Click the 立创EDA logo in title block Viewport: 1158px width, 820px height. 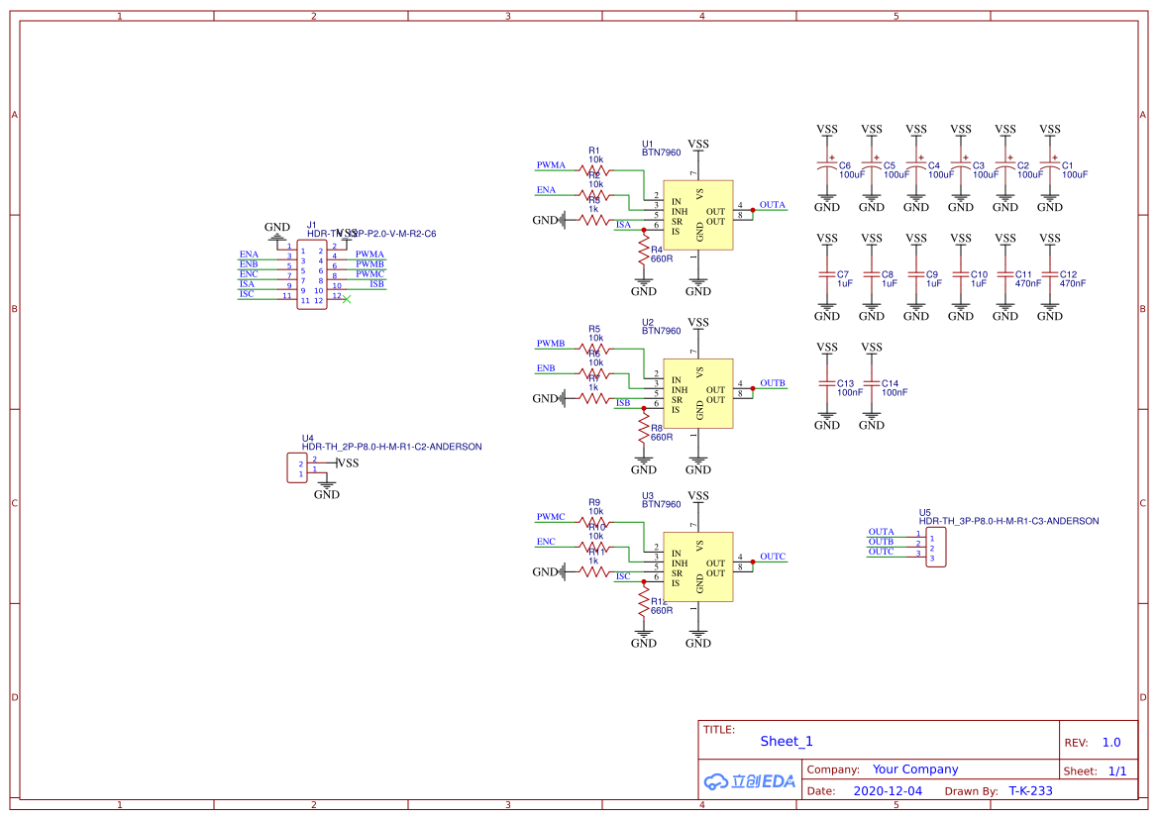pos(749,781)
